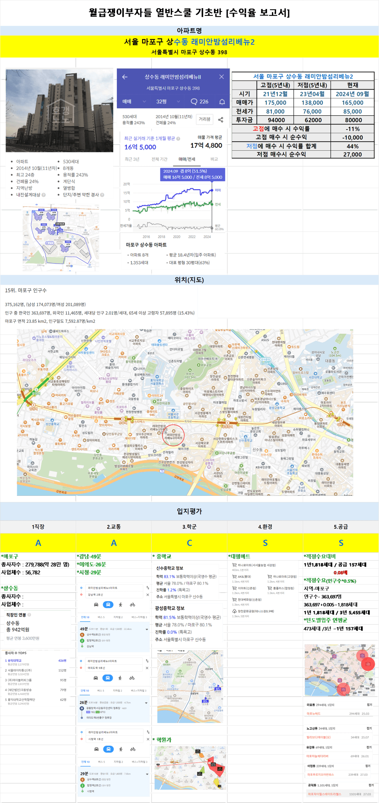Screen dimensions: 379x803
Task: Expand the 26분 route details
Action: click(x=146, y=703)
